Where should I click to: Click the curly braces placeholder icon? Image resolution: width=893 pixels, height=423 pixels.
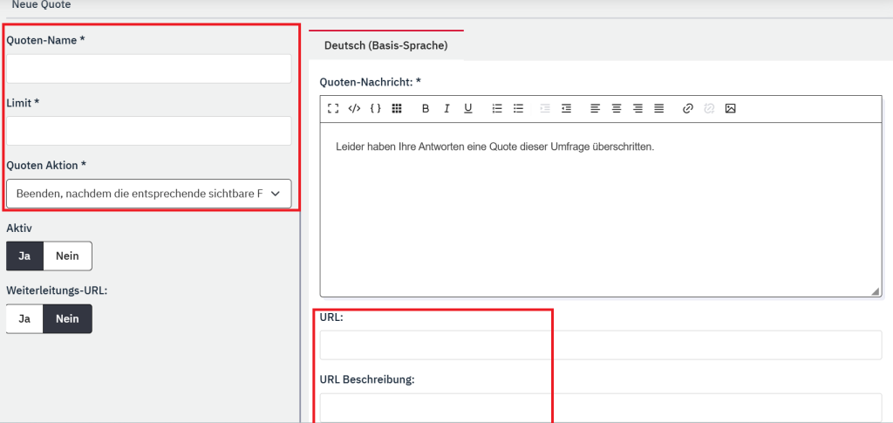coord(375,109)
